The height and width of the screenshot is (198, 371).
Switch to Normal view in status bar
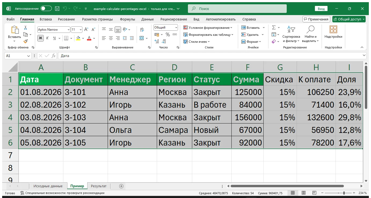293,193
